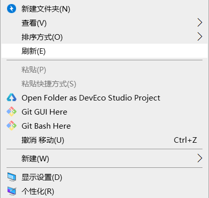Image resolution: width=209 pixels, height=198 pixels.
Task: Expand the 排序方式(O) submenu arrow
Action: [x=199, y=37]
